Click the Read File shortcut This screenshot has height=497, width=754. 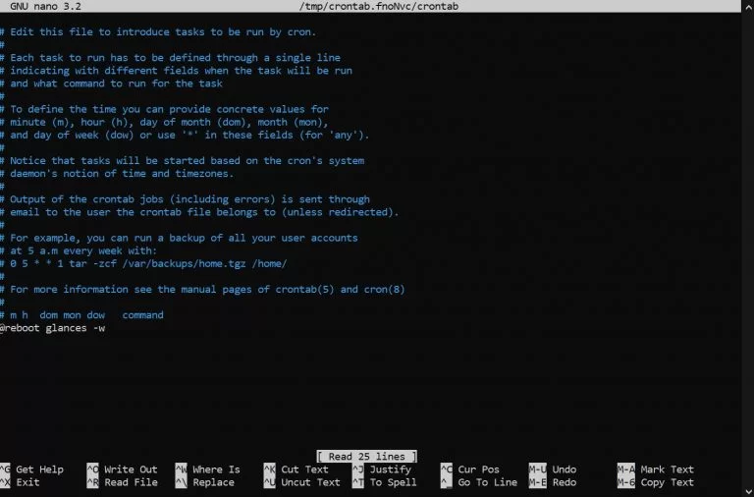(131, 482)
